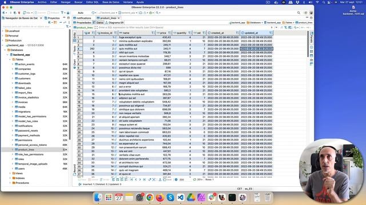Image resolution: width=366 pixels, height=205 pixels.
Task: Expand the Indexes folder node
Action: (x=10, y=178)
